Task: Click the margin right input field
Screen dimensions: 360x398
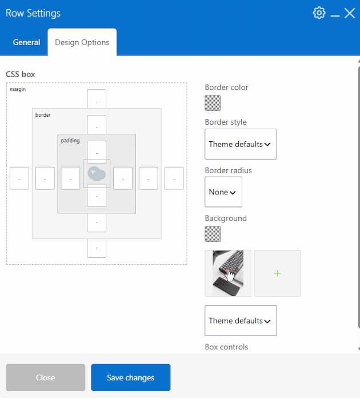Action: (x=174, y=178)
